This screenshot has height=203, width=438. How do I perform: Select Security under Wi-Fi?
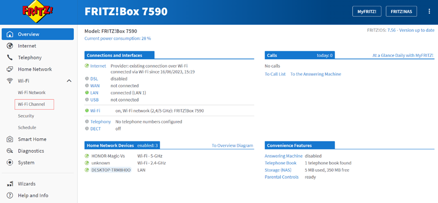click(26, 116)
